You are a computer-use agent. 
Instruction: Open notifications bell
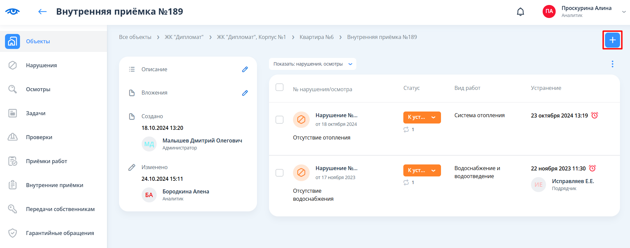[520, 12]
